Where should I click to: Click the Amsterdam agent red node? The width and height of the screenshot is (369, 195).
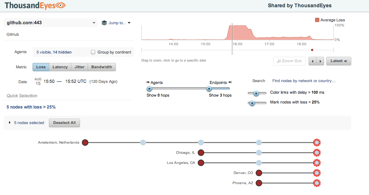click(x=85, y=143)
